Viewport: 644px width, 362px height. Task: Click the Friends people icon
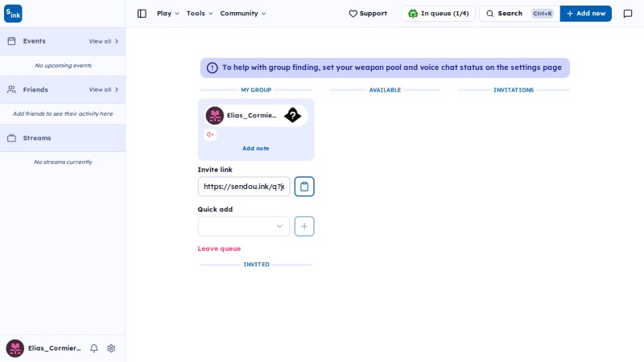[11, 89]
